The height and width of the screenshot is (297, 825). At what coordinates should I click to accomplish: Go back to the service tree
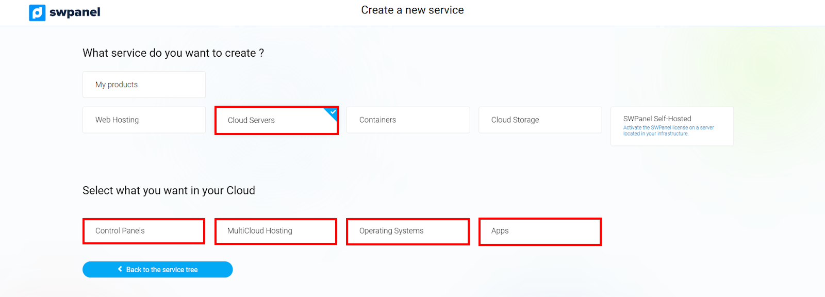point(158,270)
